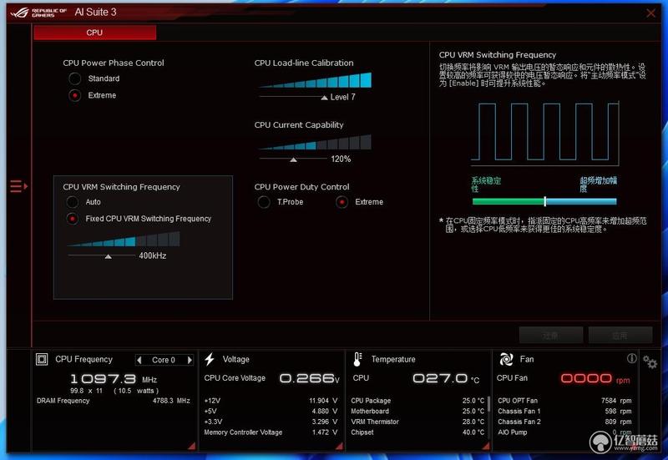The width and height of the screenshot is (668, 460).
Task: Select Extreme CPU Power Phase Control
Action: click(x=75, y=95)
